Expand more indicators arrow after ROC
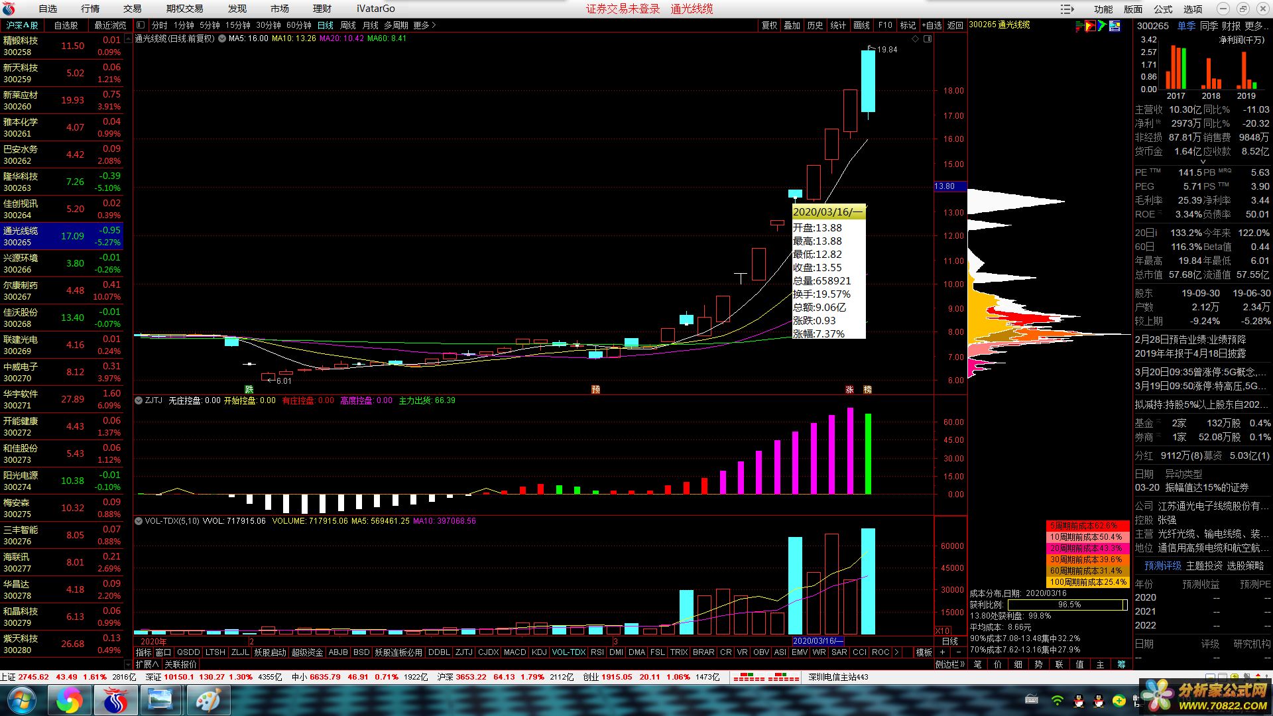This screenshot has width=1273, height=716. pos(896,652)
